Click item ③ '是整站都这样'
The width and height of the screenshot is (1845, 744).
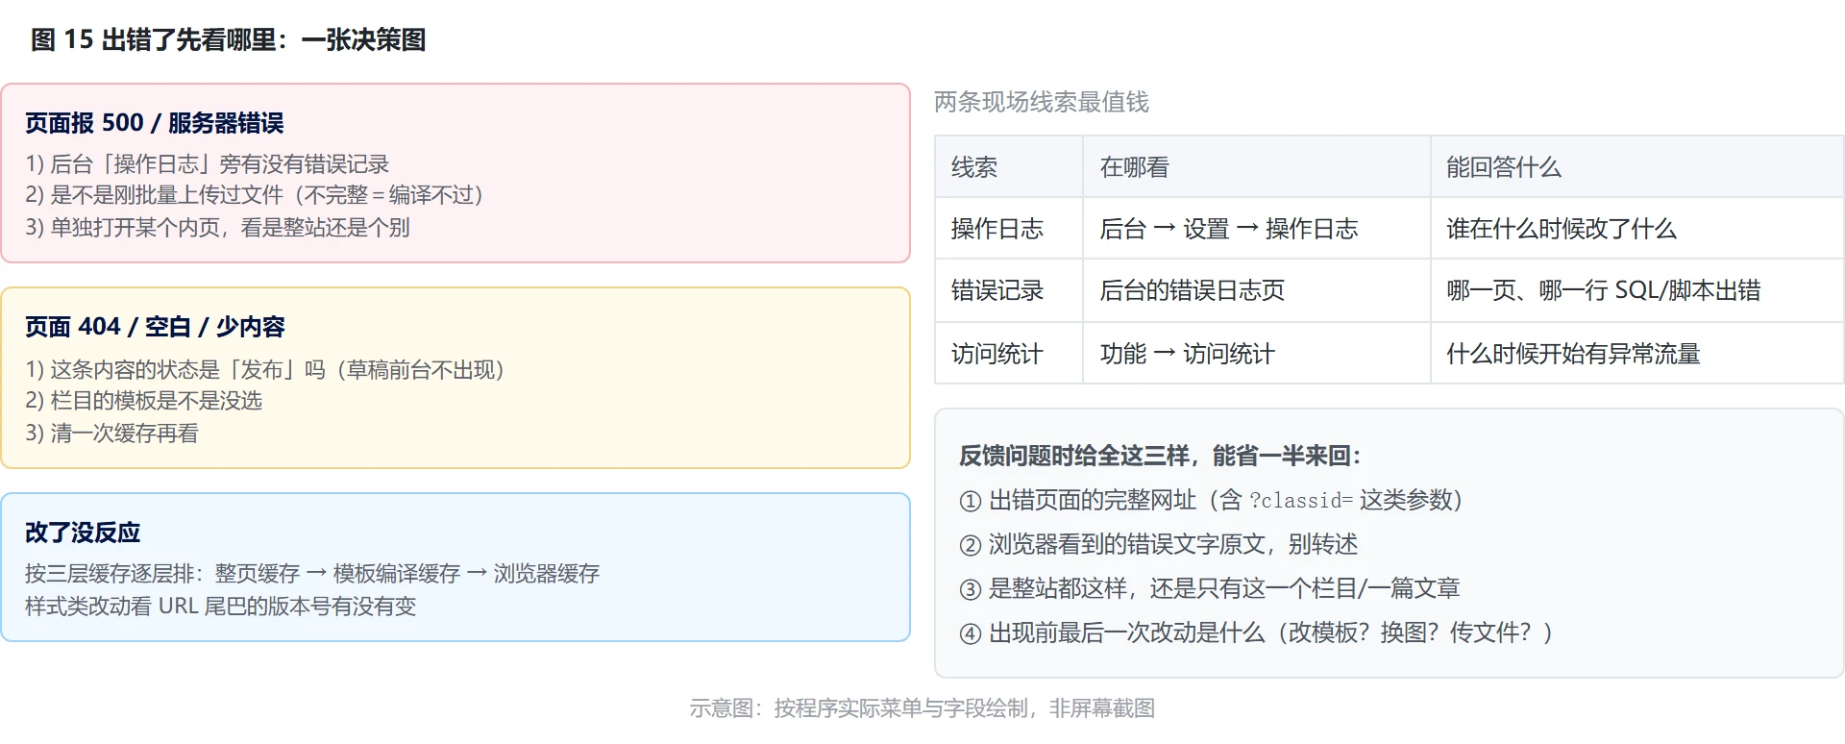[x=1210, y=588]
